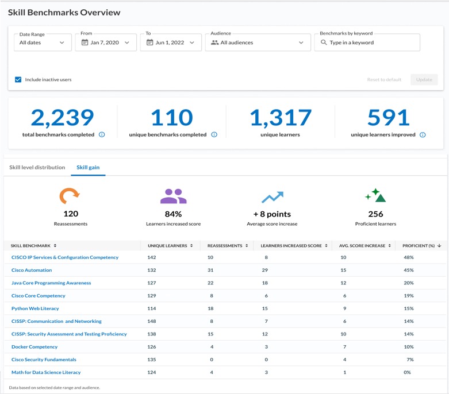Click the purple Learners increased score icon

tap(173, 196)
